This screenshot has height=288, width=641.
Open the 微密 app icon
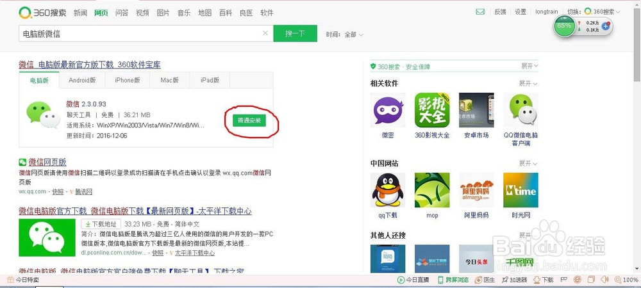point(388,110)
